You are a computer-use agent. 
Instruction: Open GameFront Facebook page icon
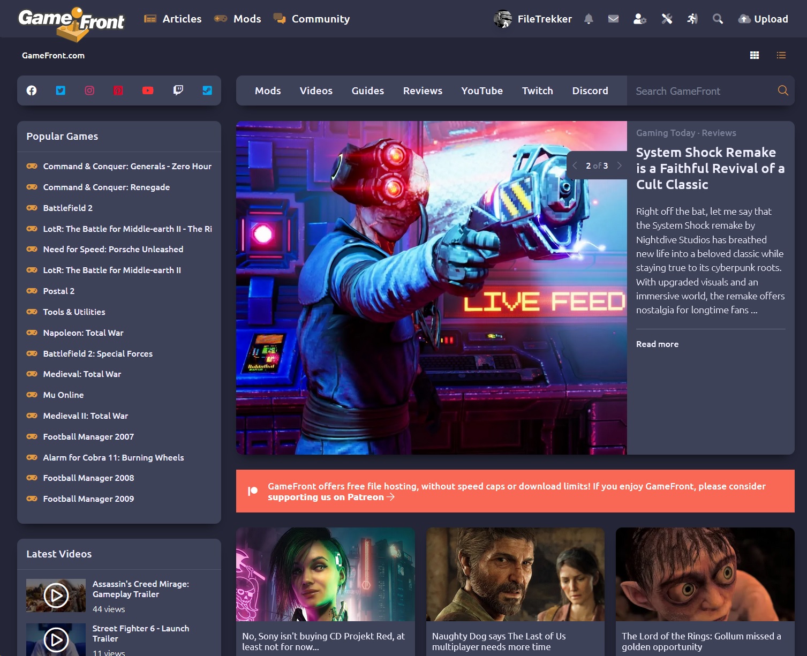32,91
